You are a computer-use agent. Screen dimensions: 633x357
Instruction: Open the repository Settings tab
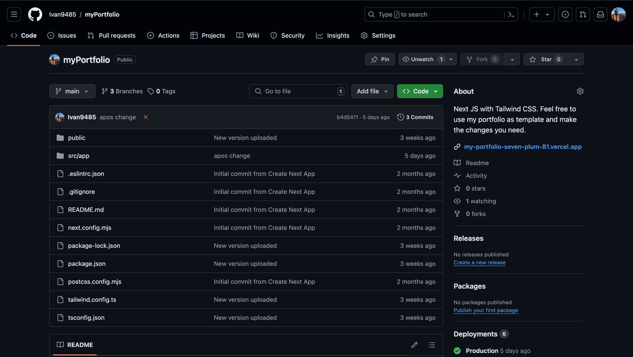tap(378, 35)
